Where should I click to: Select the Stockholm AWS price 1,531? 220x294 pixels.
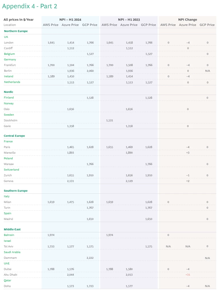pyautogui.click(x=109, y=120)
